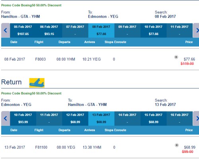Click the $77.66 price of flight F8003
199x161 pixels.
pos(189,59)
